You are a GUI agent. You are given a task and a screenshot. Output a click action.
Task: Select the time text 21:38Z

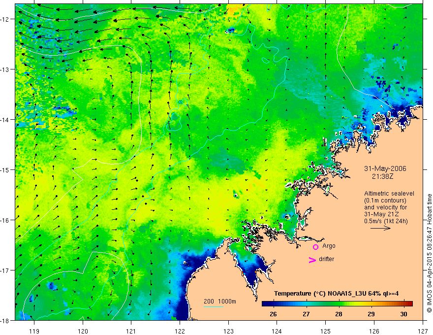382,176
